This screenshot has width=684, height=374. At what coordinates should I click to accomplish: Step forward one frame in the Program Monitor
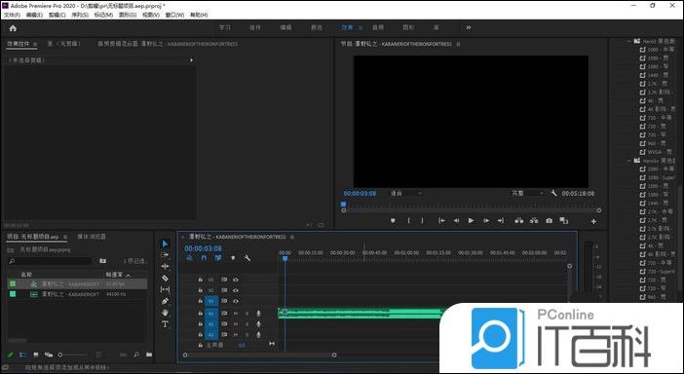(x=485, y=221)
